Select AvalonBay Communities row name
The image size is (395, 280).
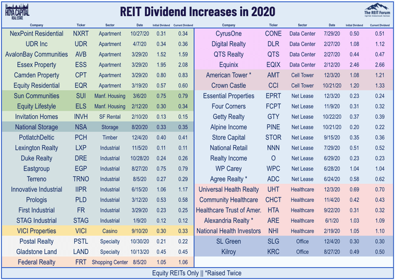pos(36,55)
